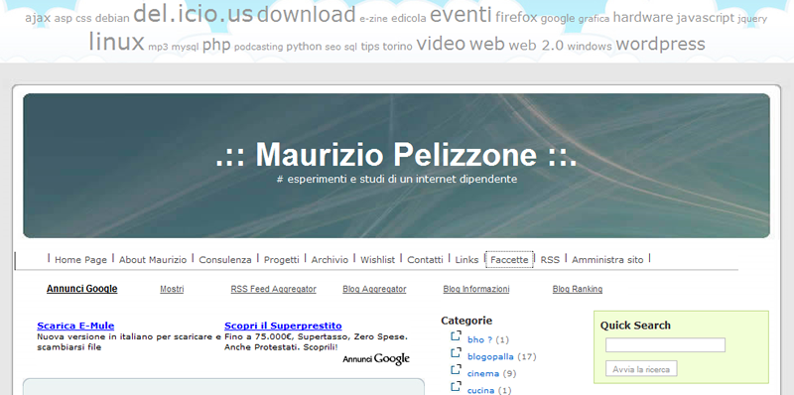This screenshot has height=395, width=794.
Task: Click Annunci Google logo under ads
Action: pos(376,359)
